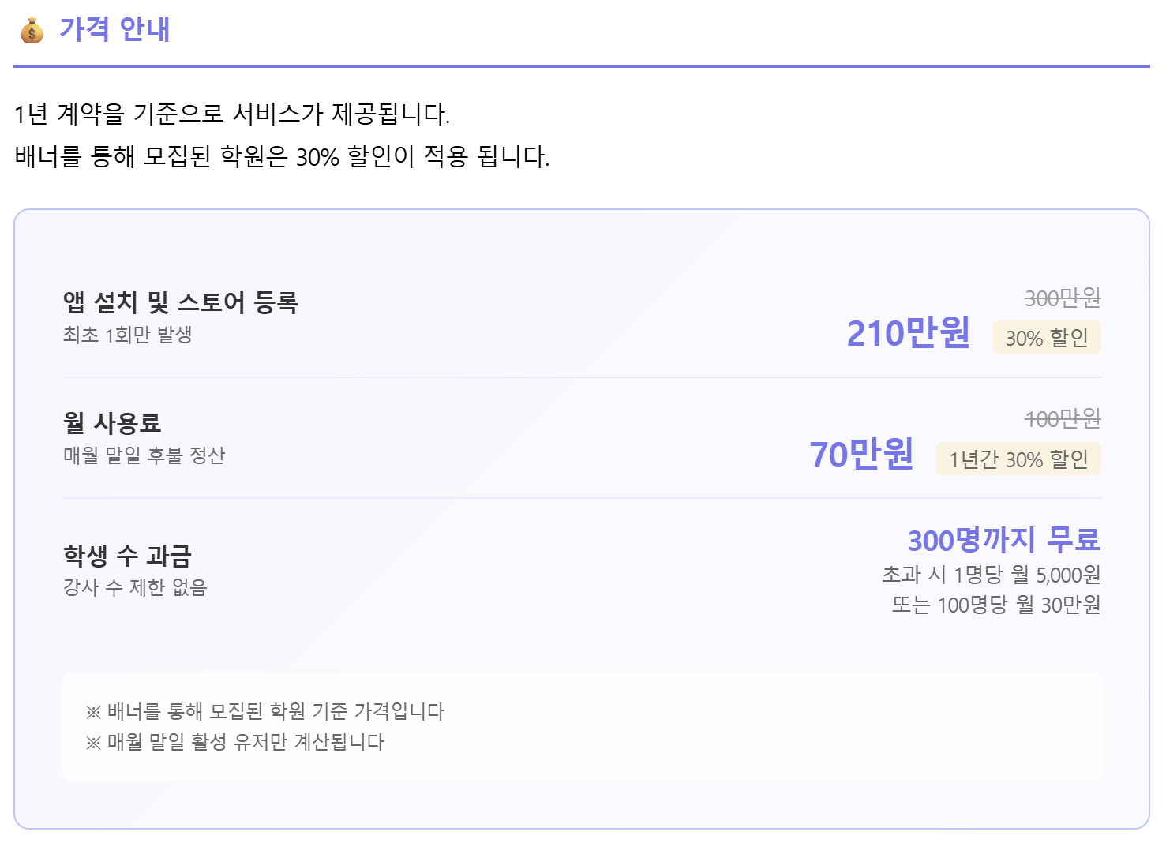1166x843 pixels.
Task: Select the 70만원 monthly price
Action: click(x=861, y=454)
